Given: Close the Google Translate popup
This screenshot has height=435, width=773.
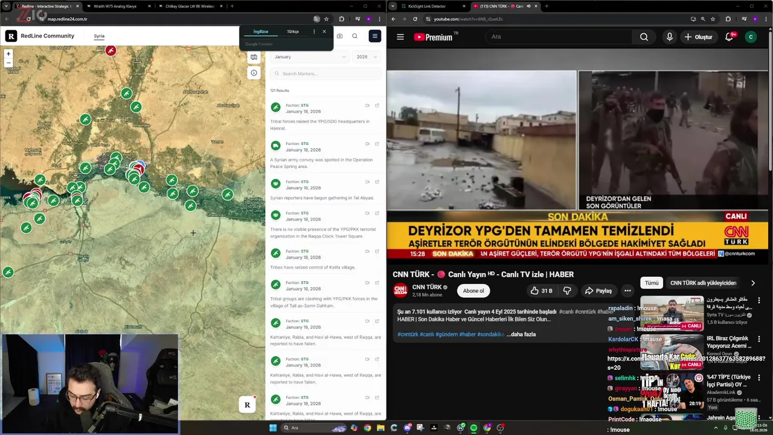Looking at the screenshot, I should click(324, 31).
